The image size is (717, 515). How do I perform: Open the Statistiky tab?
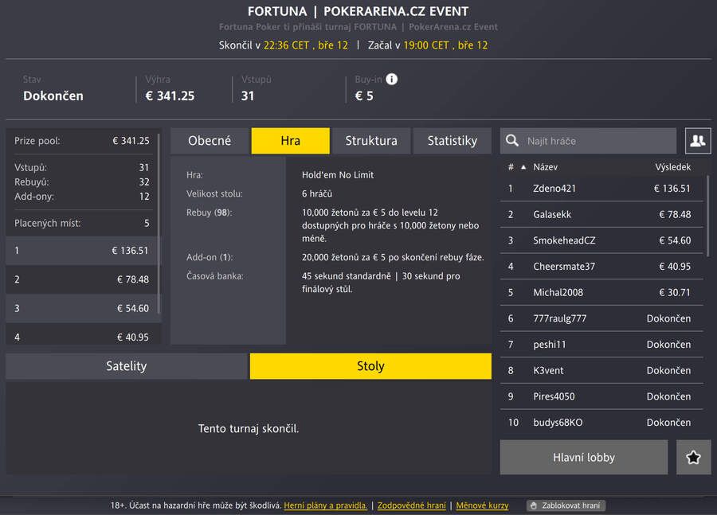(453, 141)
